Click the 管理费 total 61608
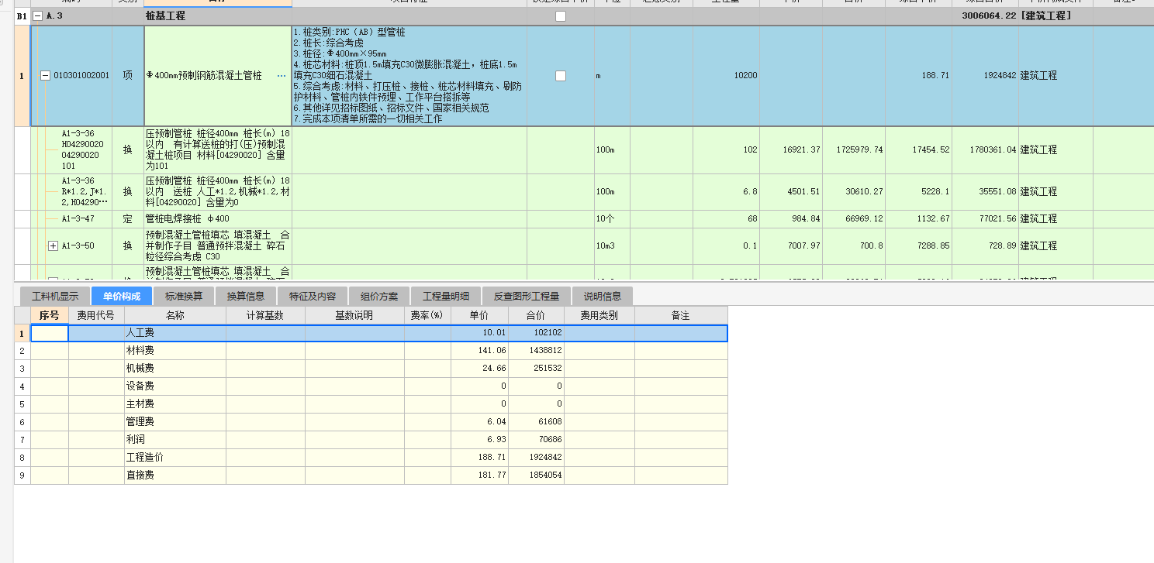 [x=550, y=422]
